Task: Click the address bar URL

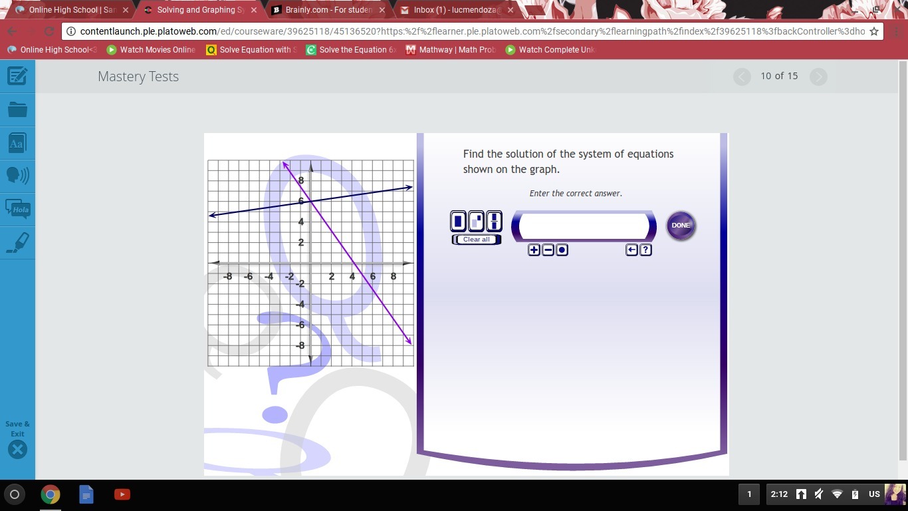Action: click(472, 31)
